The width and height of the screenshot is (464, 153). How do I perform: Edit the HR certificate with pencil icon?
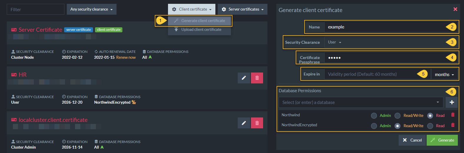tap(244, 78)
